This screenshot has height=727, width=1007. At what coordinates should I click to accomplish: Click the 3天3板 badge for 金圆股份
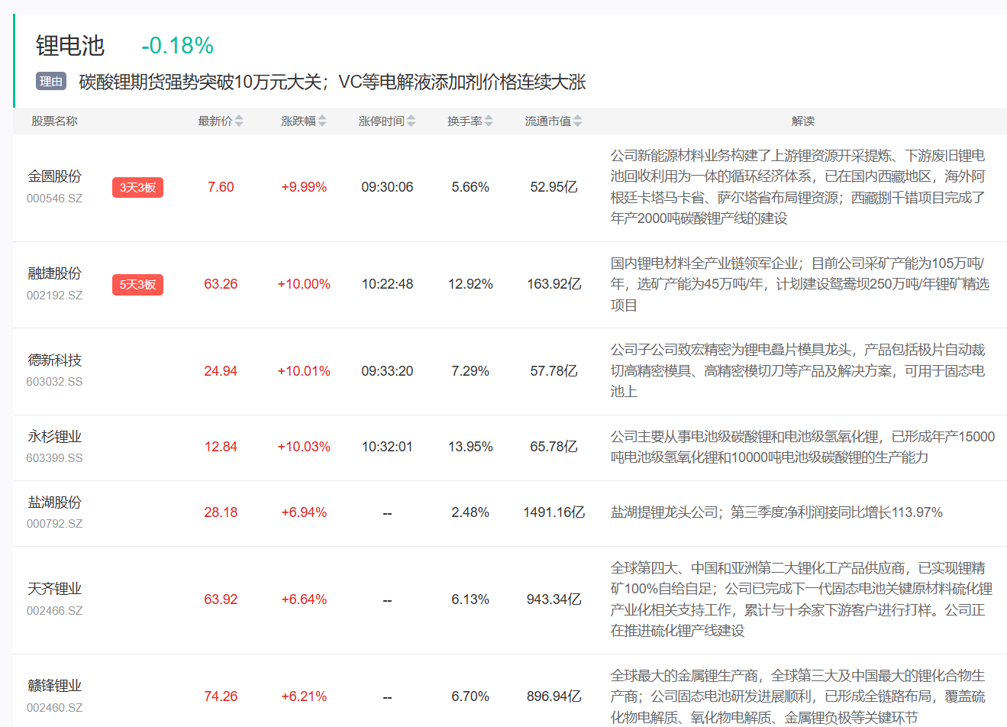click(x=137, y=188)
